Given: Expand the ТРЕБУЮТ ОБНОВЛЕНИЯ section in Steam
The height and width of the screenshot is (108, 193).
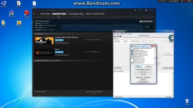Looking at the screenshot, I should 35,61.
